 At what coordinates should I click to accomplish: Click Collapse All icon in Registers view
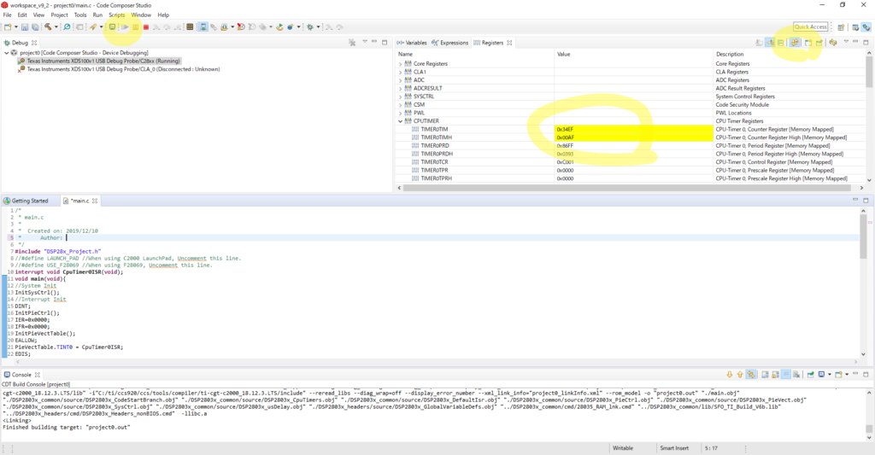[782, 43]
